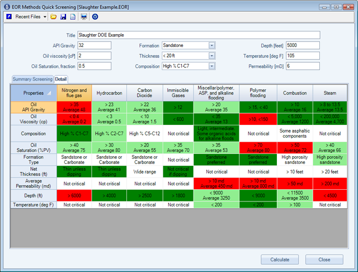Click the Permeability mD input field

tap(303, 66)
